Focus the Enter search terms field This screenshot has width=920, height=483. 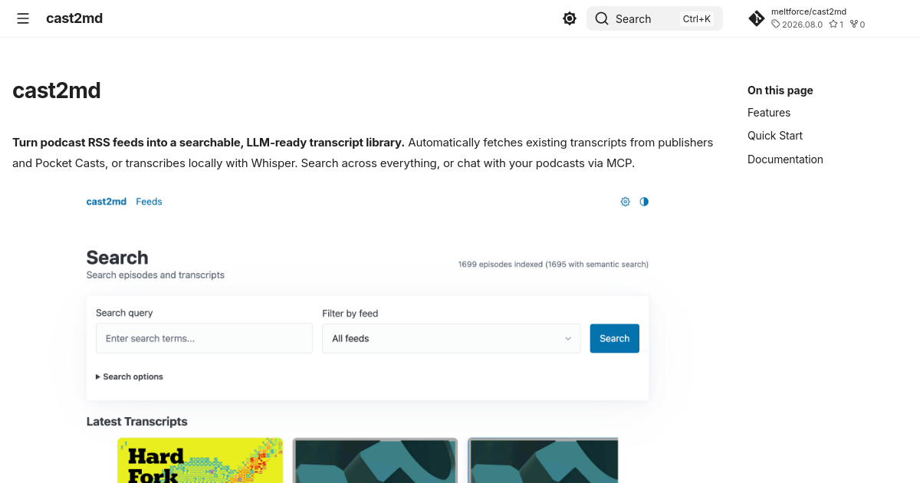click(x=204, y=338)
